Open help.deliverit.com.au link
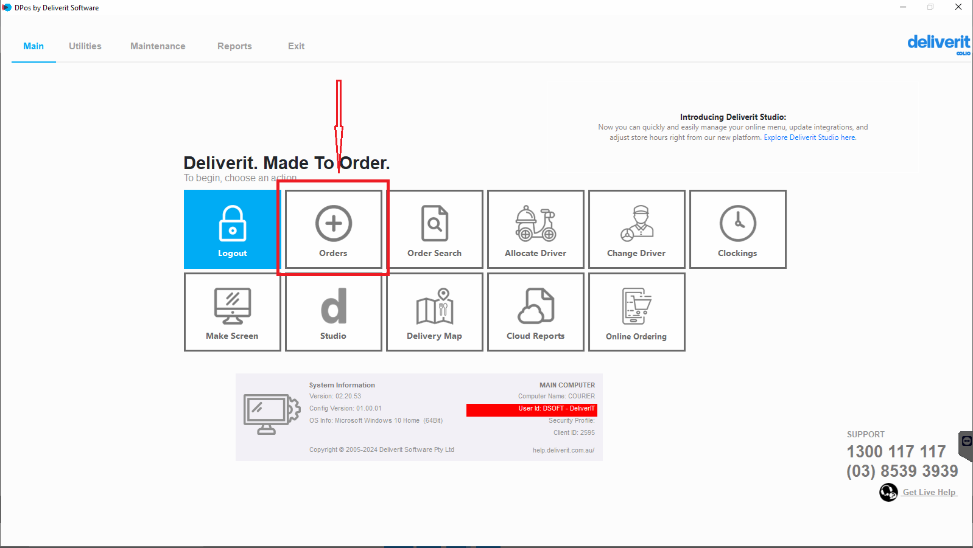973x548 pixels. point(563,450)
